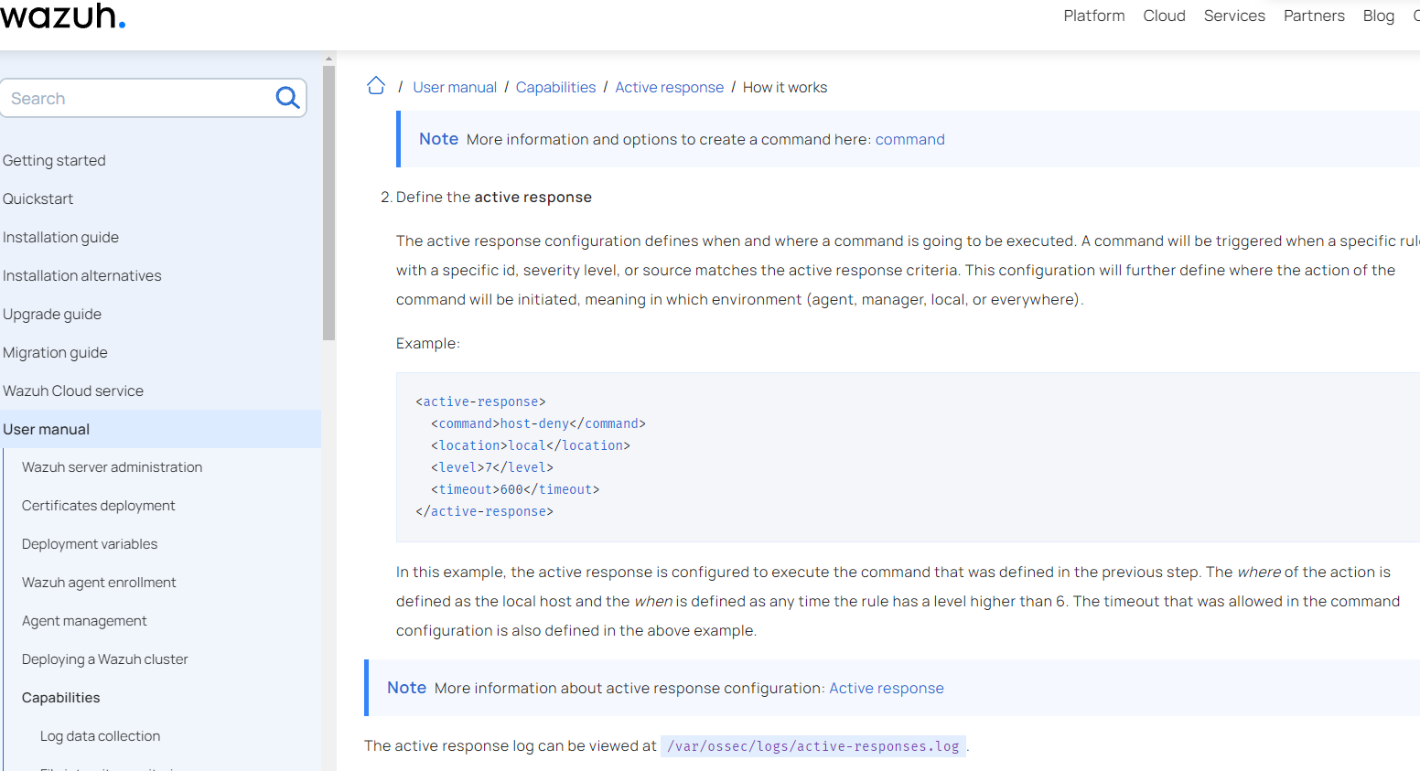The height and width of the screenshot is (771, 1420).
Task: Open the Platform menu
Action: coord(1094,16)
